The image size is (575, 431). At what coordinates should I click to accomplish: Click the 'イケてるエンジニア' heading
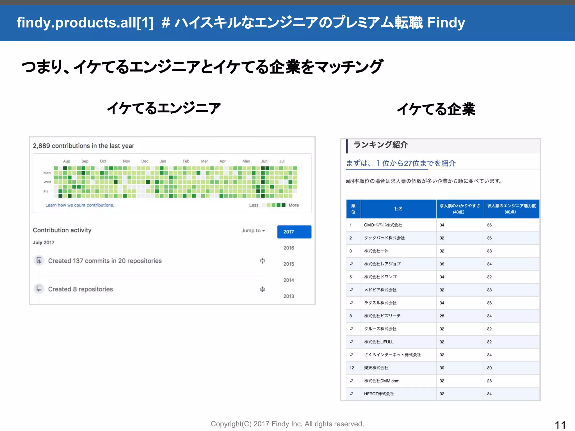click(164, 109)
